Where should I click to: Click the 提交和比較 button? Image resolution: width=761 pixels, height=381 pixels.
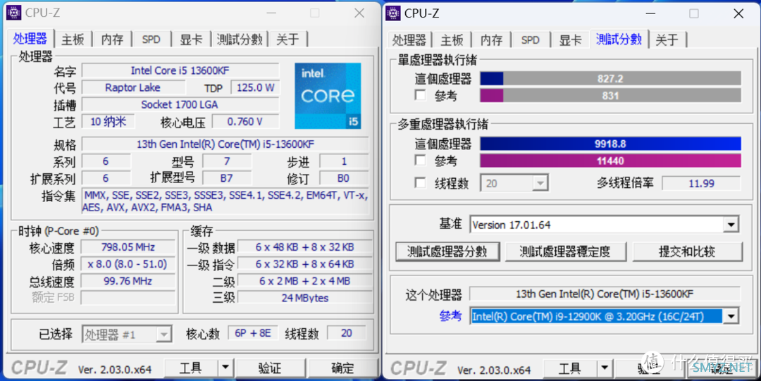[x=687, y=251]
